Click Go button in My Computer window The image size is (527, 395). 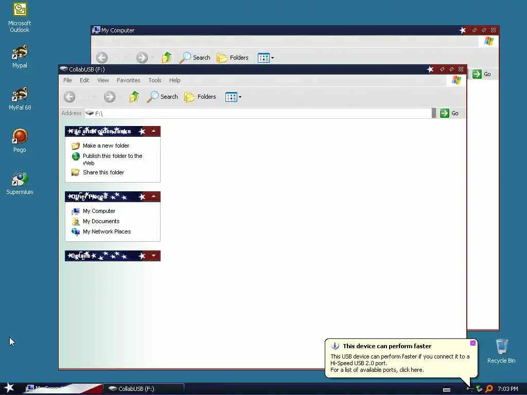[x=482, y=74]
